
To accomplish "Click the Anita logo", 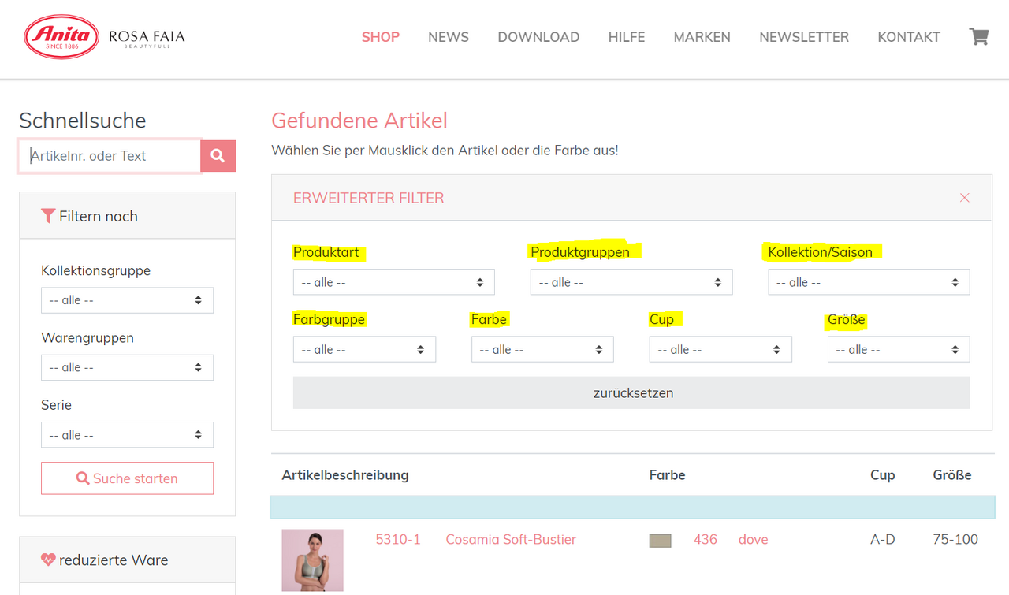I will point(61,37).
